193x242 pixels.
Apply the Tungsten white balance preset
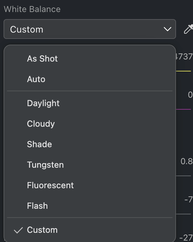(x=90, y=165)
